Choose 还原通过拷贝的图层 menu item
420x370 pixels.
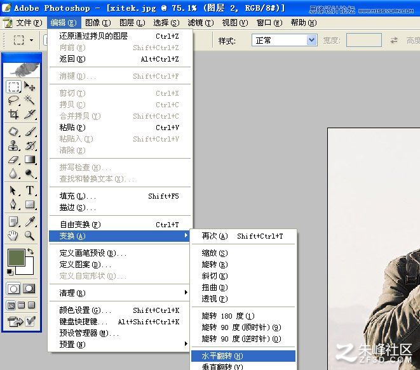119,36
